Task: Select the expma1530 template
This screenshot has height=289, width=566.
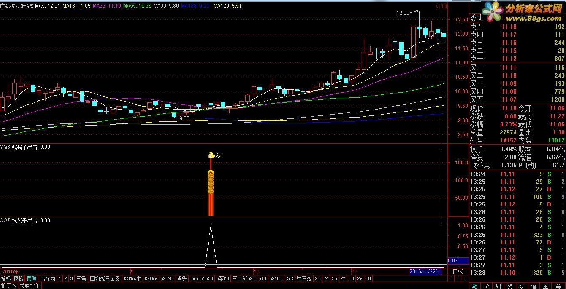Action: coord(201,278)
